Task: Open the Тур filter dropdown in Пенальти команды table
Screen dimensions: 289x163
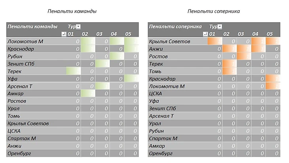Action: point(78,27)
